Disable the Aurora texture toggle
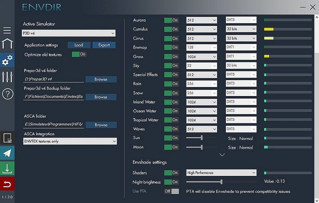 [171, 20]
